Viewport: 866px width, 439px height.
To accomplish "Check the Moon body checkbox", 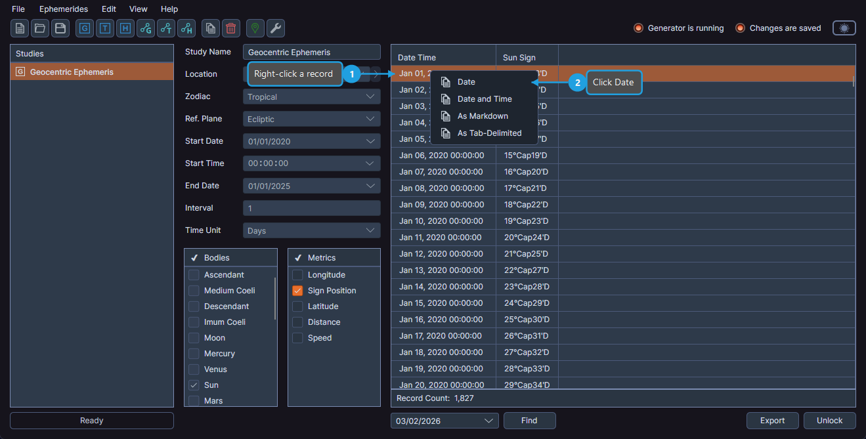I will coord(193,337).
